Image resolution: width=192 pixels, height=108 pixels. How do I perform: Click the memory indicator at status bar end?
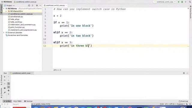pos(190,104)
